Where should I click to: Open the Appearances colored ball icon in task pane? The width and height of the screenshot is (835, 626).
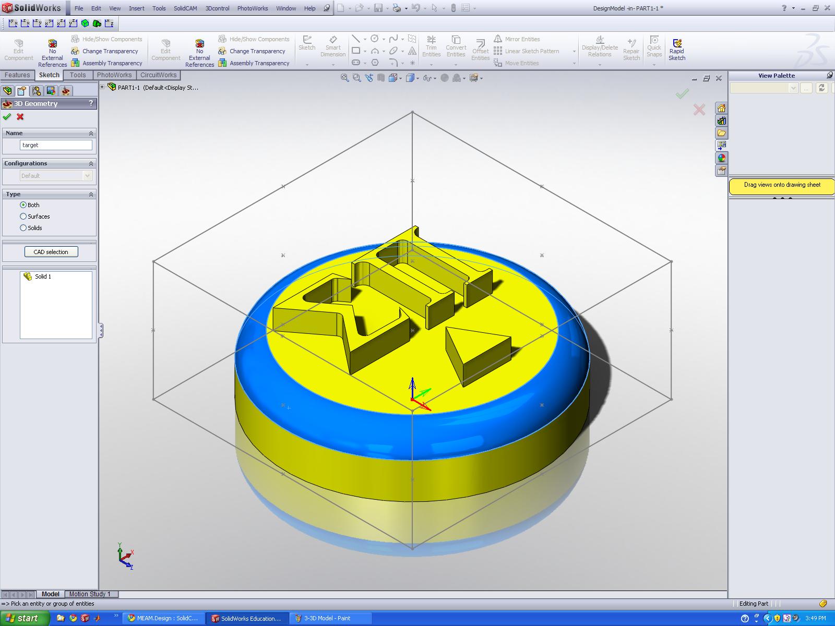point(722,158)
